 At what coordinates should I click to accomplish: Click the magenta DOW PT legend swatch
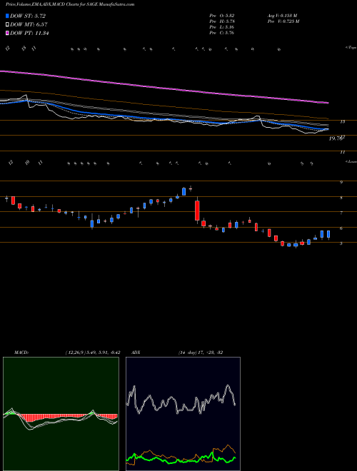pyautogui.click(x=7, y=33)
